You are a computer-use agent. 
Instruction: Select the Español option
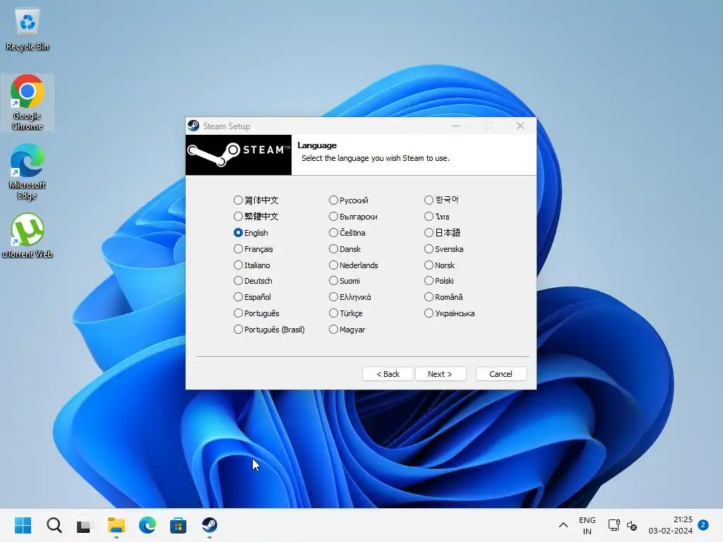click(x=252, y=297)
